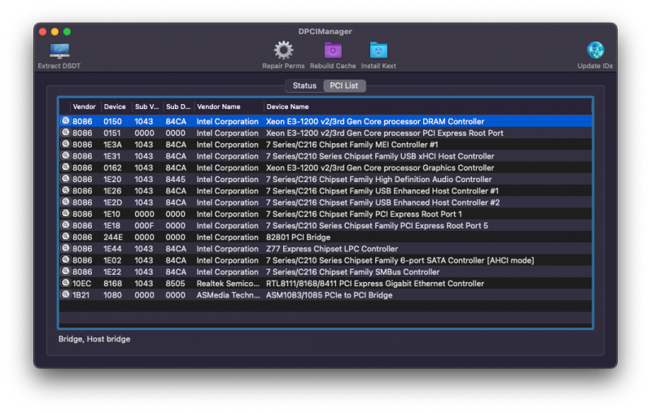This screenshot has height=413, width=651.
Task: Click the lookup icon on the 1E10 Root Port 1 row
Action: (66, 214)
